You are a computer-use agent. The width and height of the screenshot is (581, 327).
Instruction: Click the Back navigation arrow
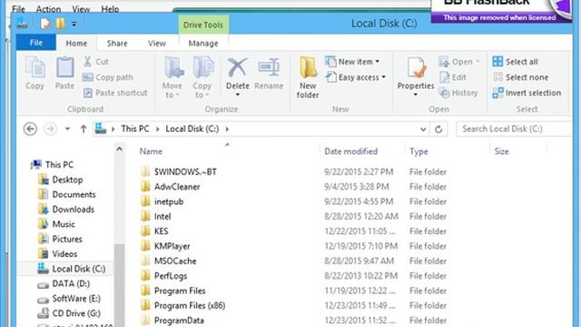coord(30,129)
